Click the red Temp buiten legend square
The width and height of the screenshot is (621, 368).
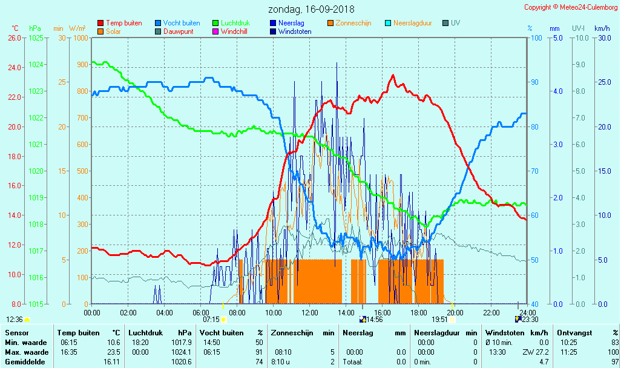100,23
